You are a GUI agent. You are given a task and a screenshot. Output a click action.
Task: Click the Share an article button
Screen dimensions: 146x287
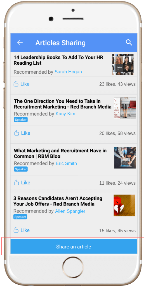[x=74, y=246]
